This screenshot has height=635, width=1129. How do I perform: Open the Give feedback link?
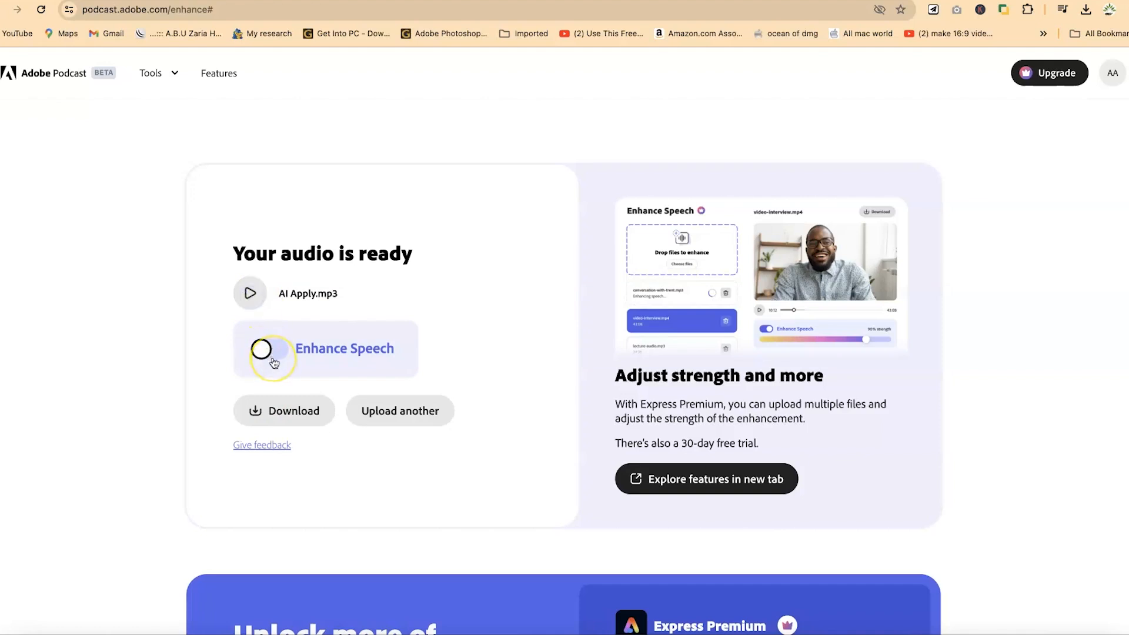click(x=262, y=445)
